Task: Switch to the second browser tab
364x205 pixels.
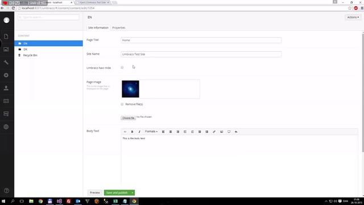Action: (x=93, y=2)
